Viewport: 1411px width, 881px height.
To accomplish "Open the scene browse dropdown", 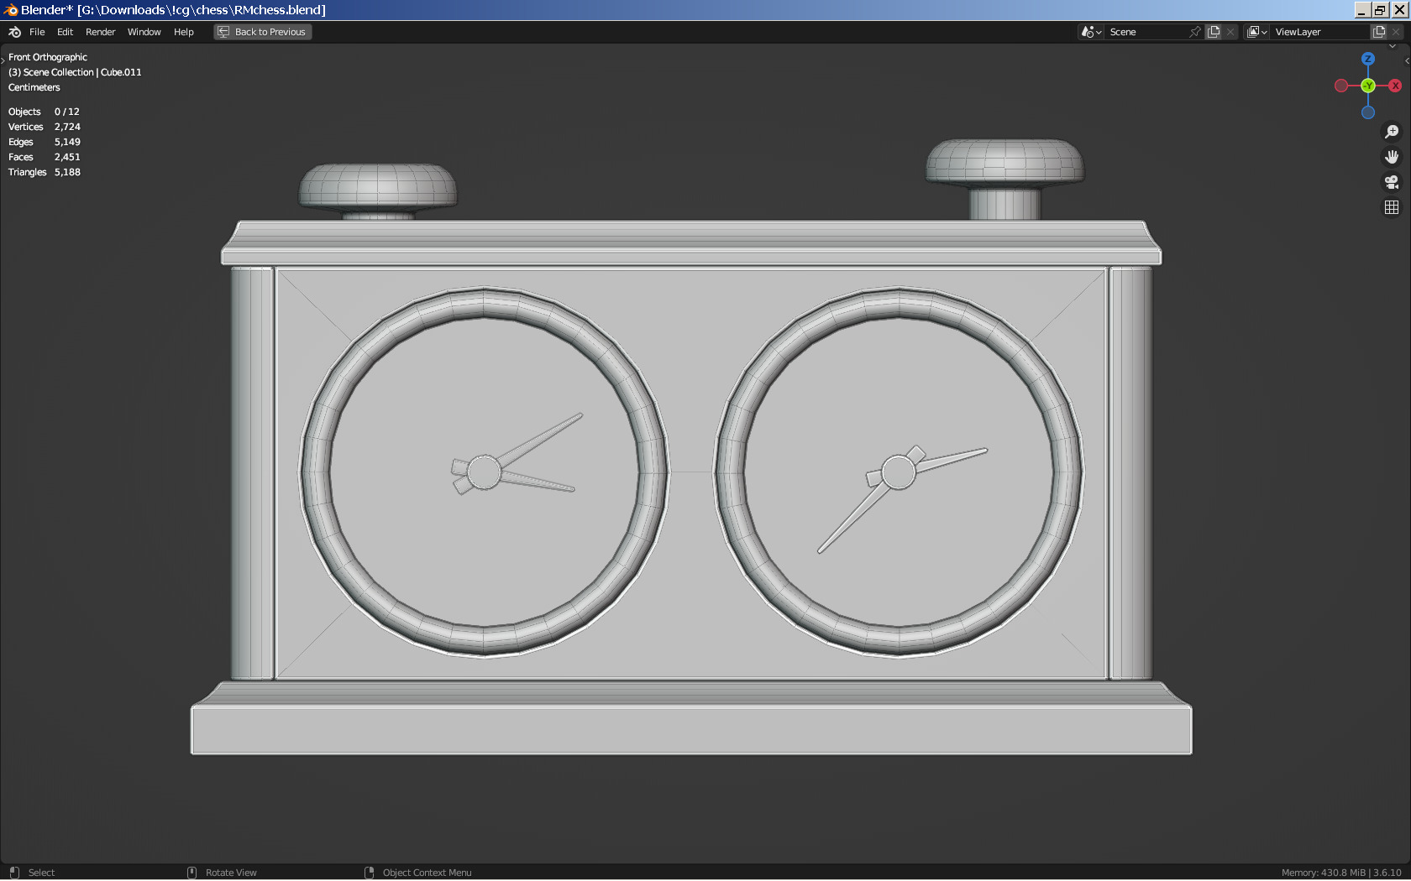I will click(x=1091, y=32).
